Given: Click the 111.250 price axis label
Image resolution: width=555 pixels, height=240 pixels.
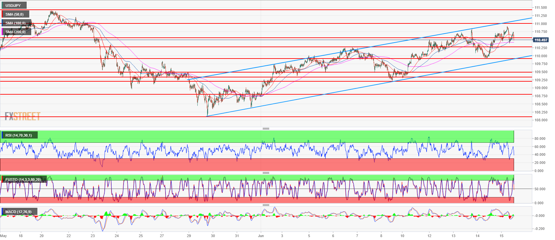Looking at the screenshot, I should point(541,16).
